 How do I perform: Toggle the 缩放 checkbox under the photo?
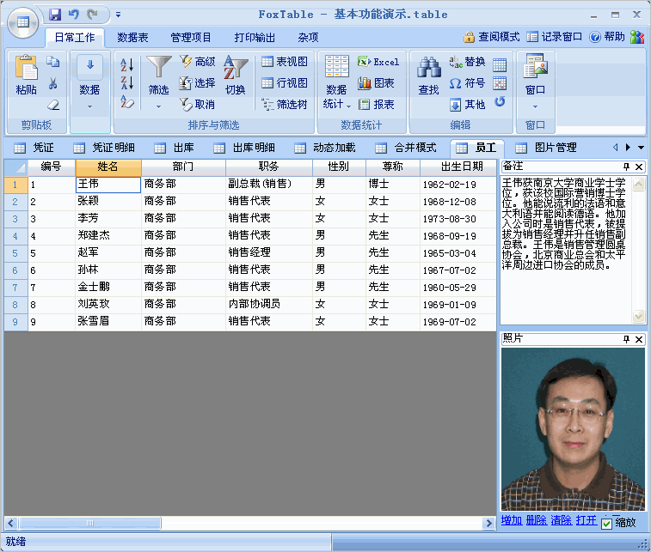click(607, 523)
